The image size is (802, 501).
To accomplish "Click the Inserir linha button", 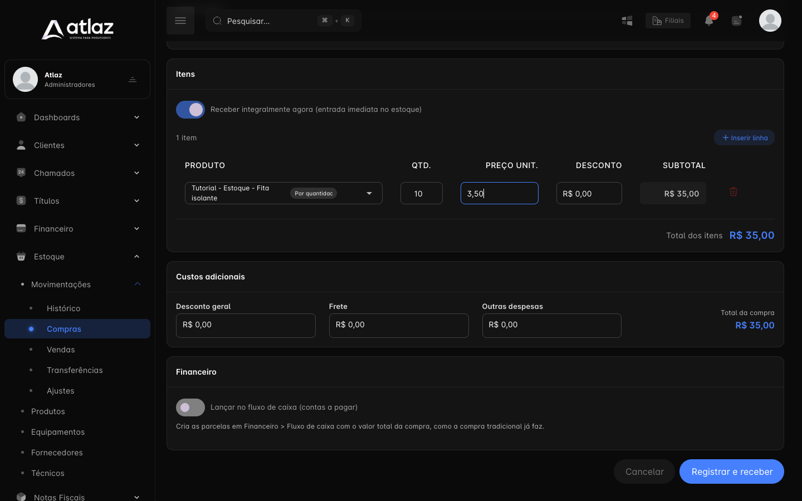I will point(744,137).
